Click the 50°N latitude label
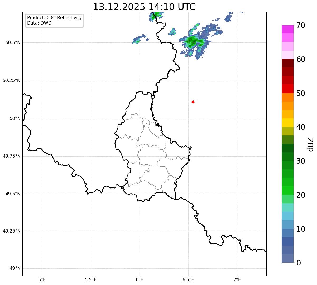The image size is (317, 285). click(15, 118)
